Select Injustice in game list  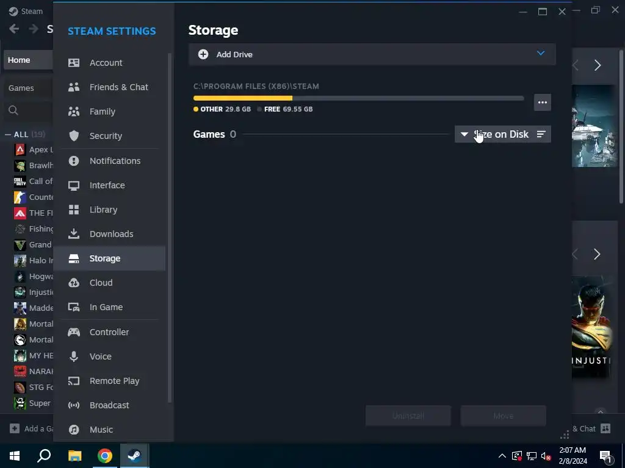tap(34, 292)
